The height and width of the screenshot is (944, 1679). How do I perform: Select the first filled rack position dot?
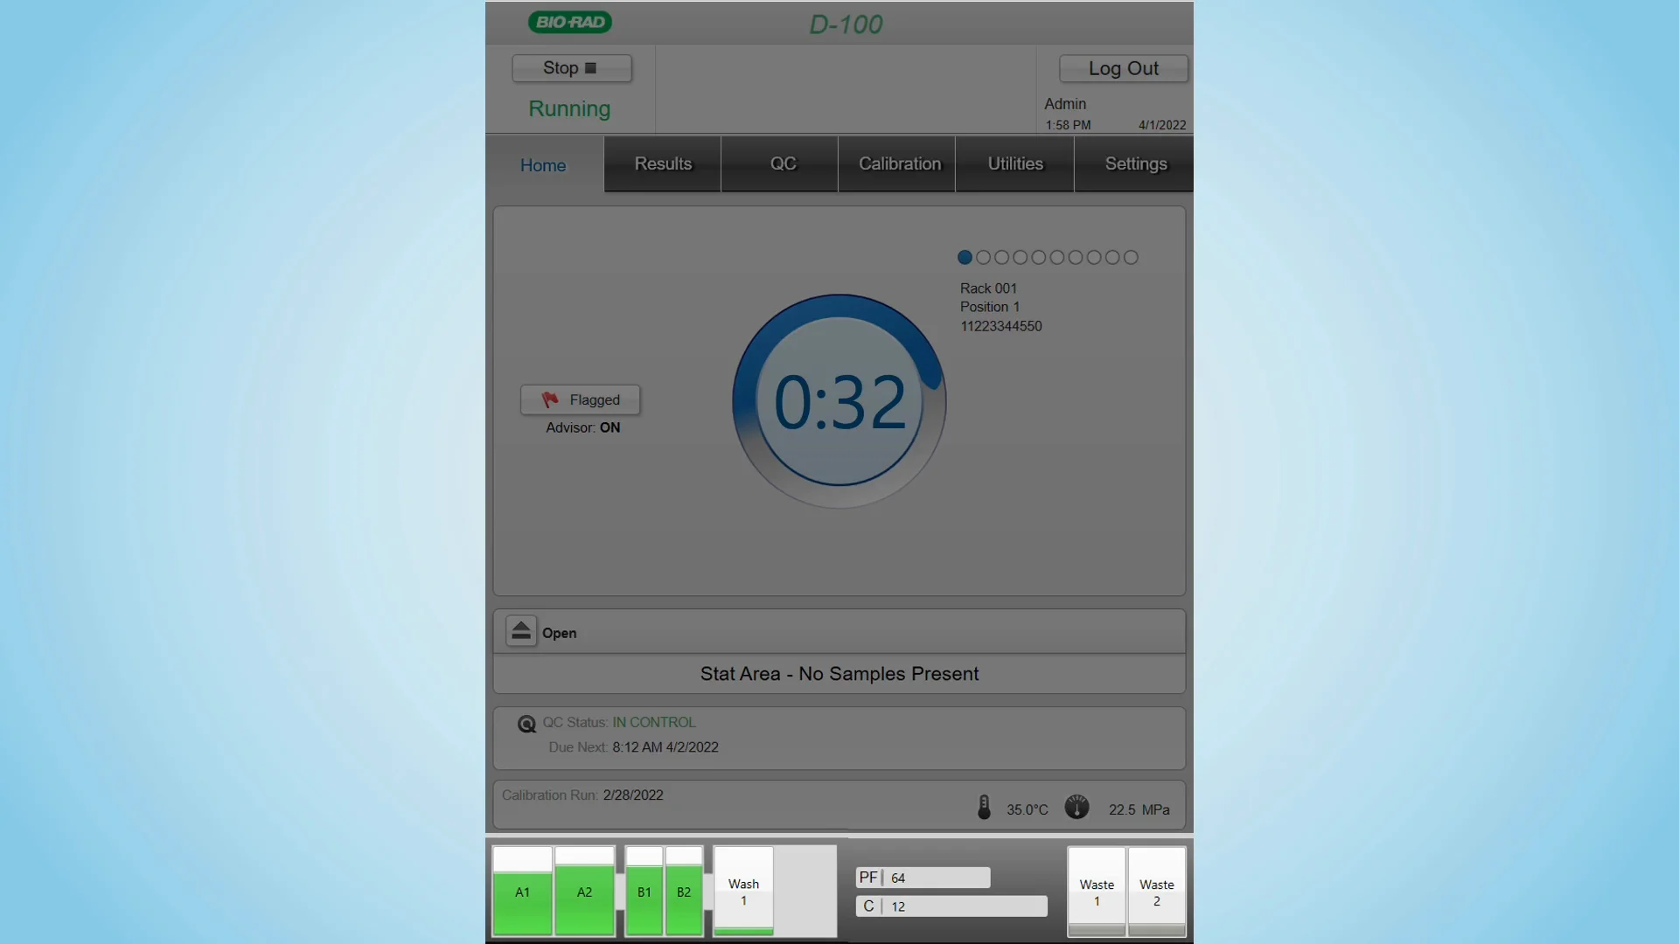point(965,257)
